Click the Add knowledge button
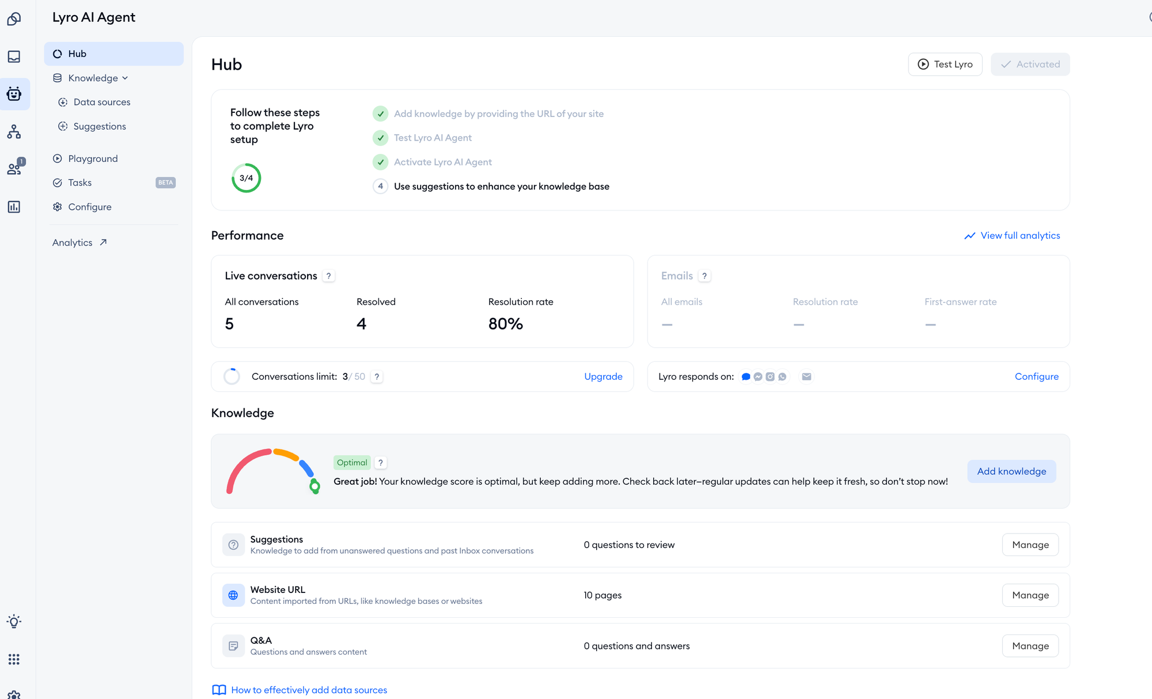 [1011, 471]
